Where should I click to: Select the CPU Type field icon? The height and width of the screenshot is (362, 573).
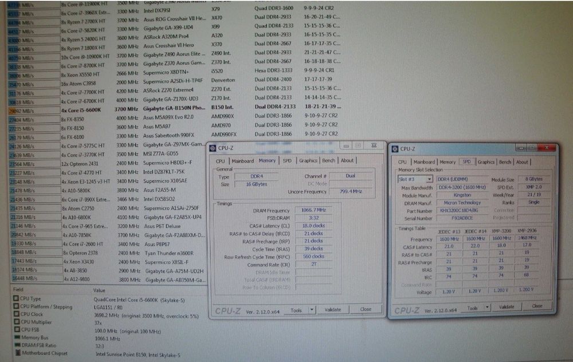point(15,298)
